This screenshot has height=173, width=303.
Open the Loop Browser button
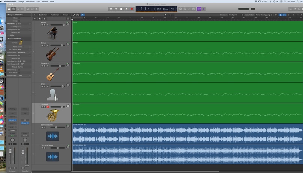pos(299,9)
